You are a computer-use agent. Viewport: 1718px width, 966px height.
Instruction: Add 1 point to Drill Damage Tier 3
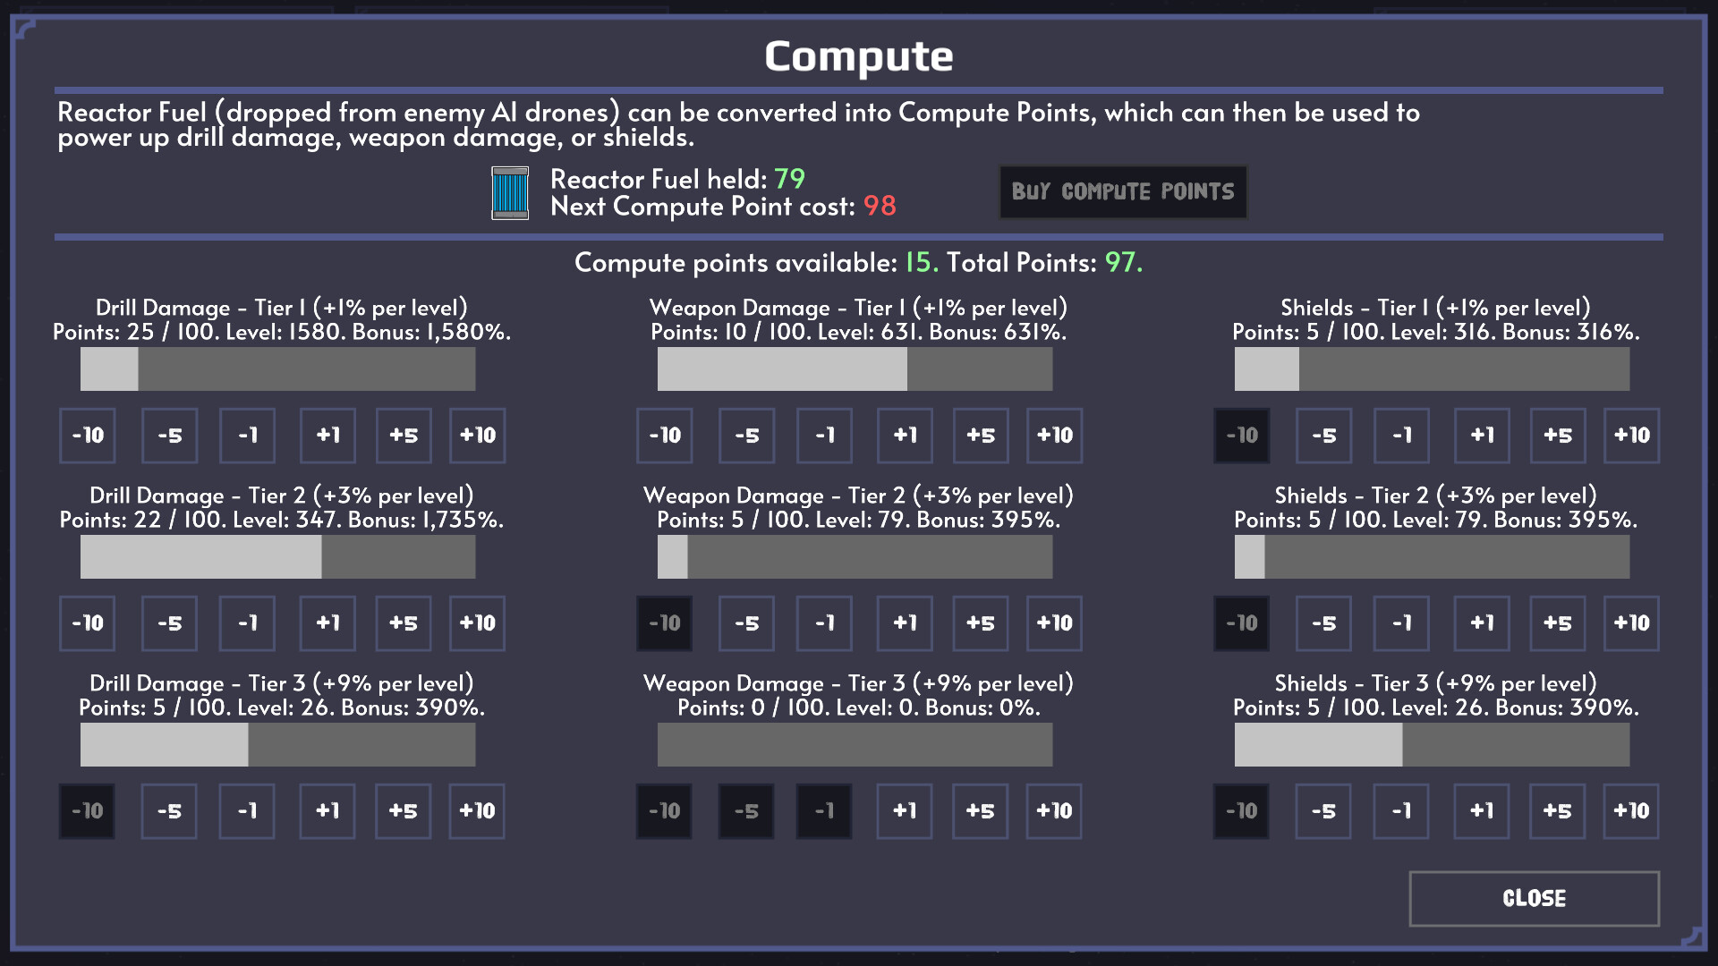[327, 811]
